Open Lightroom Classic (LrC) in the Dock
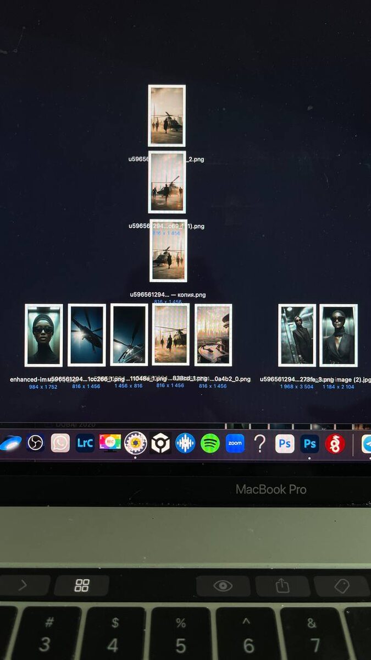This screenshot has width=371, height=660. [x=85, y=443]
